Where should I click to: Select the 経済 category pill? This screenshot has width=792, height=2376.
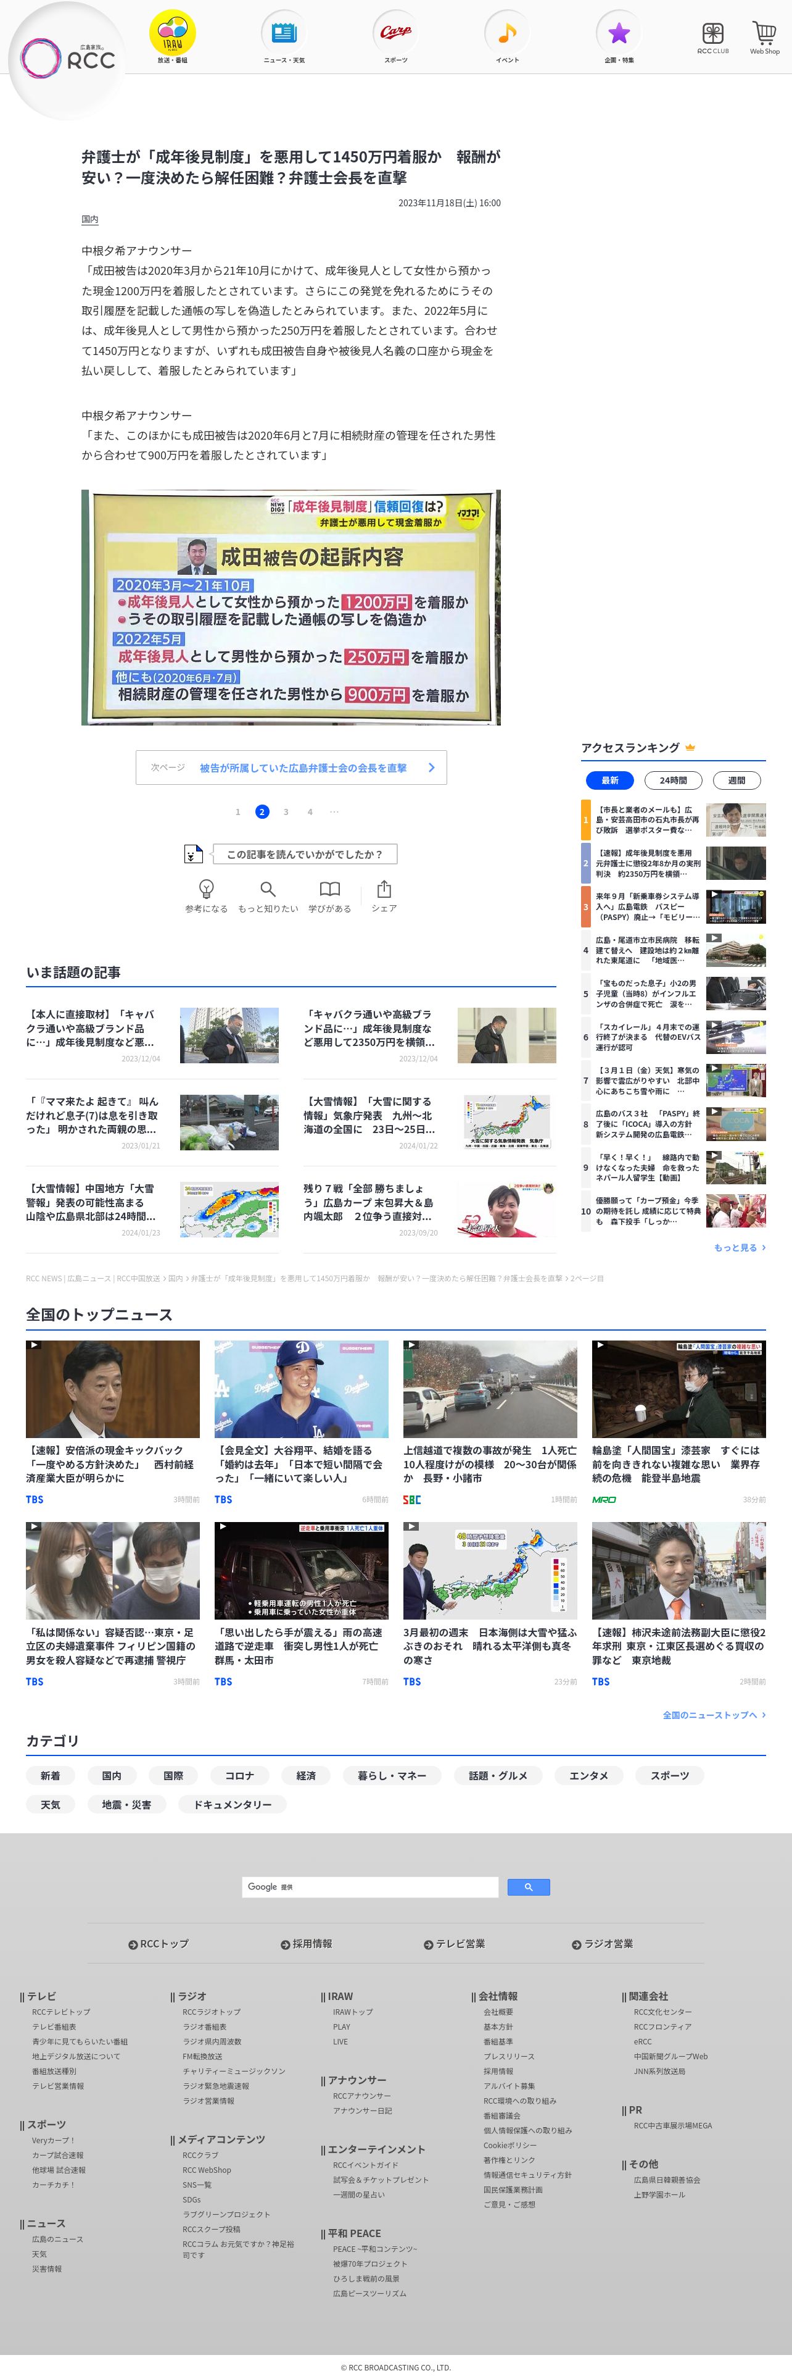click(306, 1776)
